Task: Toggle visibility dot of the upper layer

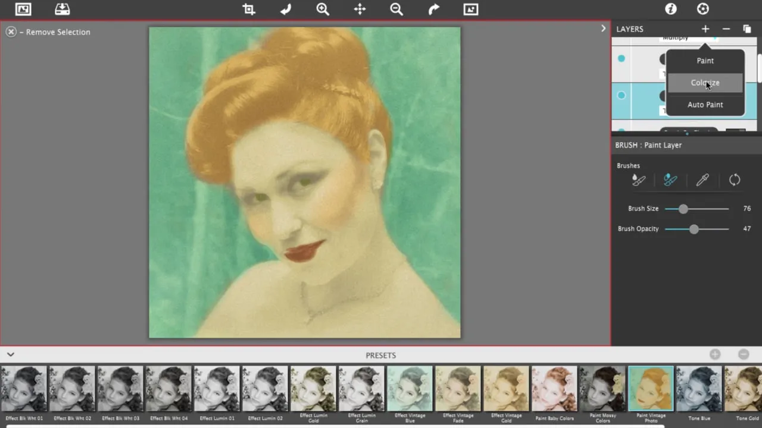Action: (622, 58)
